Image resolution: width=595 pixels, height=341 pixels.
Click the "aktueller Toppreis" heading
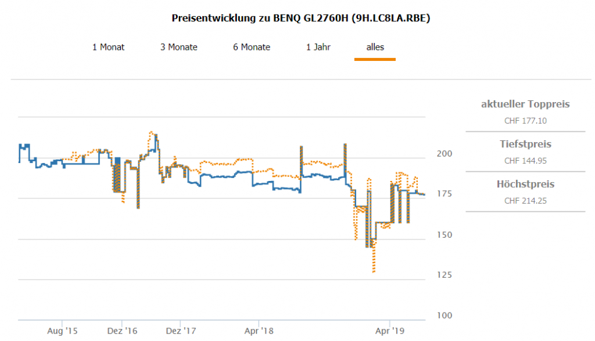tap(525, 104)
